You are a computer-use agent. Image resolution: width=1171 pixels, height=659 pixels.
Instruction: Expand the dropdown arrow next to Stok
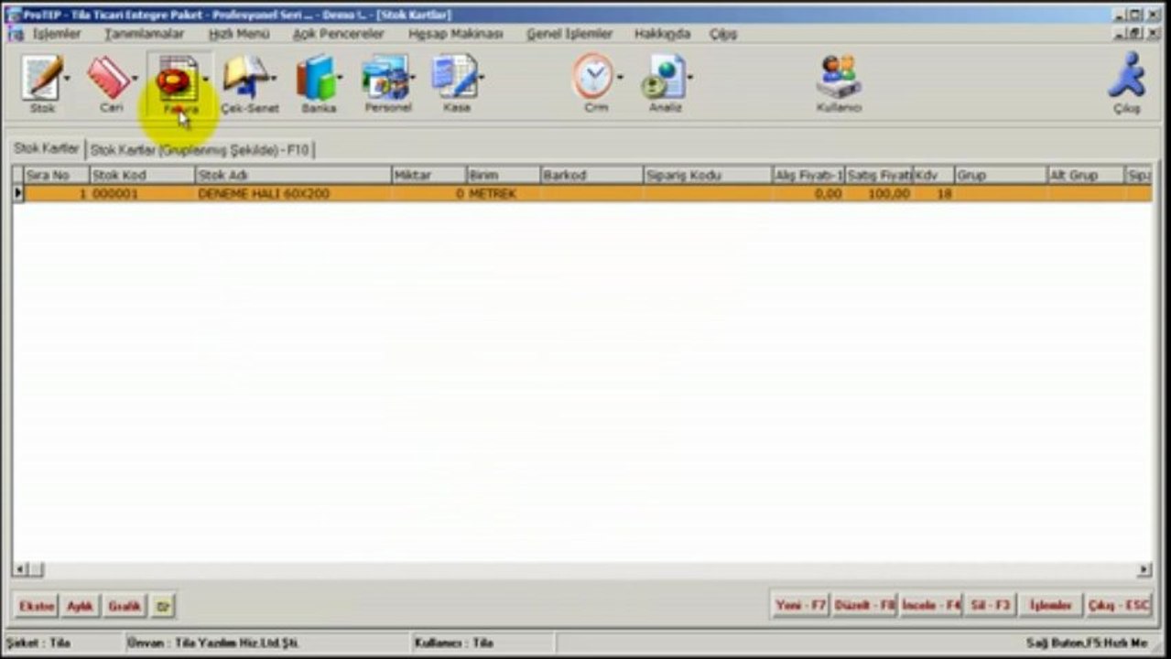(68, 78)
